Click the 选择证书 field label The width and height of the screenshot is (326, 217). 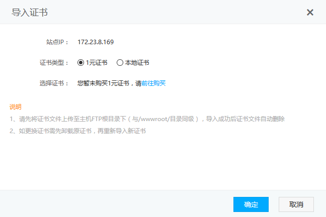(54, 83)
